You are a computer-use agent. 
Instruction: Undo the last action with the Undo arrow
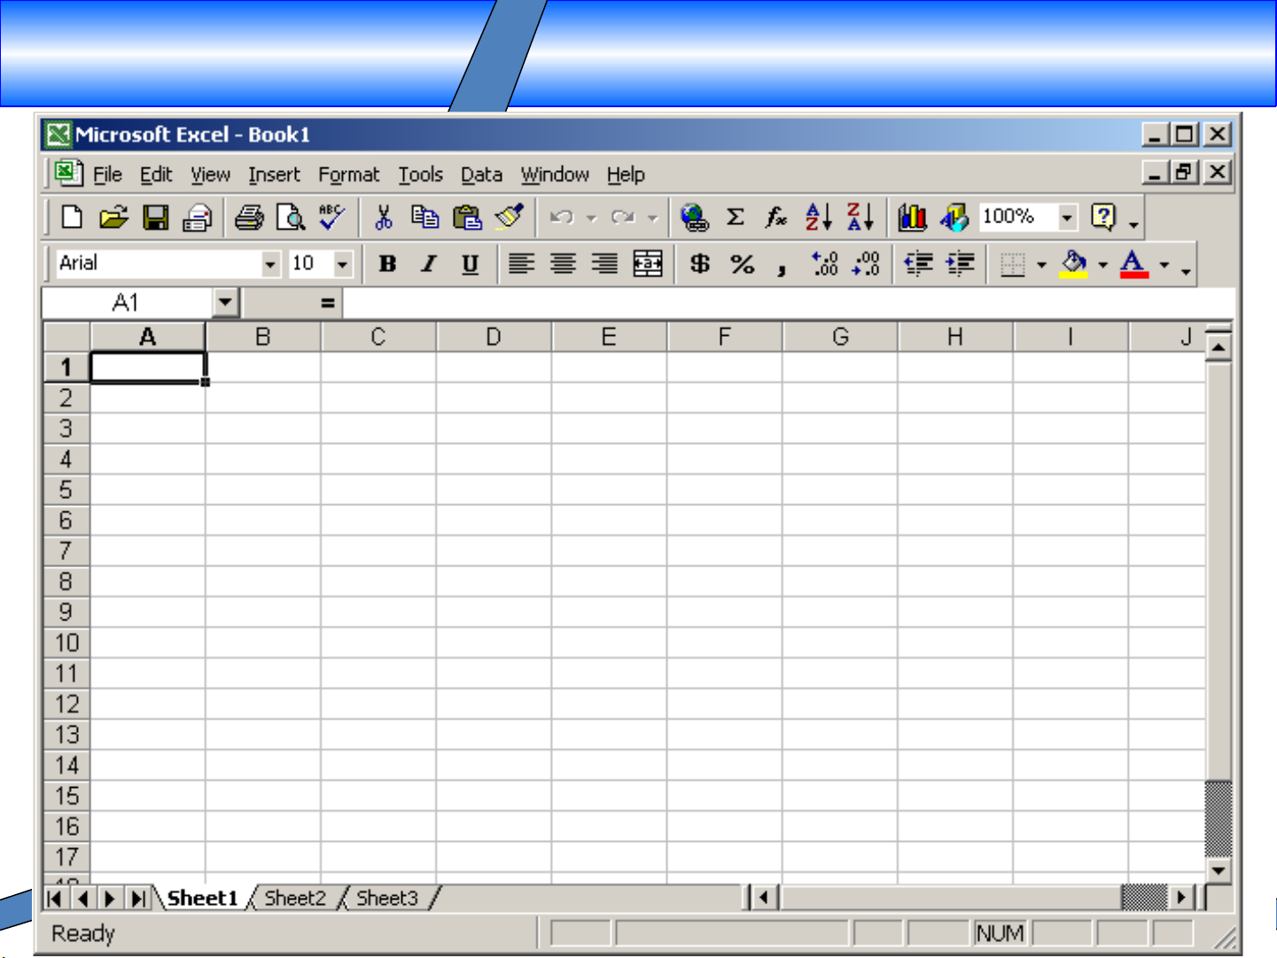(x=561, y=217)
